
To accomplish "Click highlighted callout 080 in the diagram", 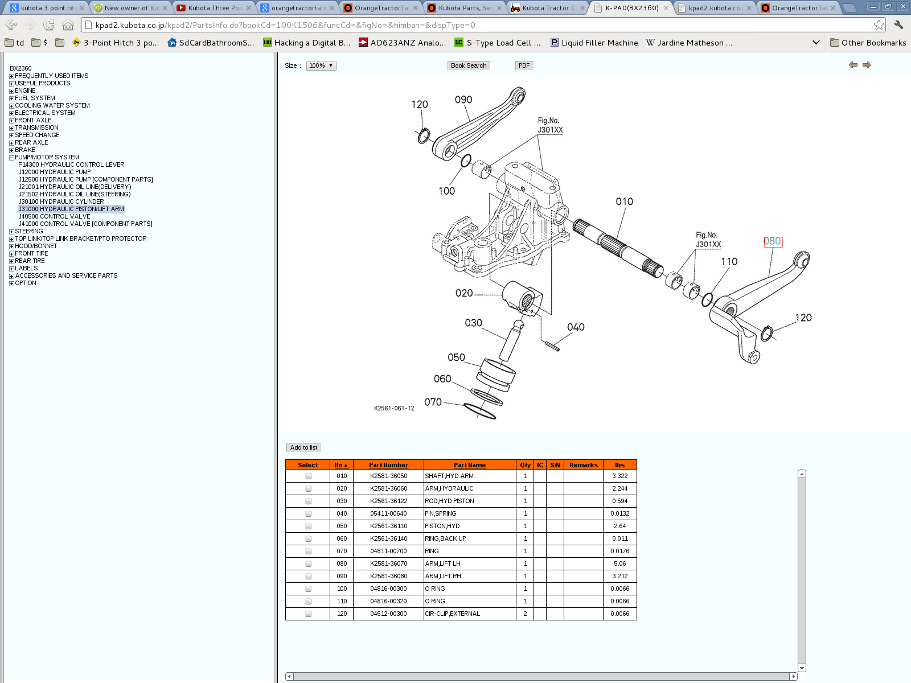I will (x=773, y=241).
